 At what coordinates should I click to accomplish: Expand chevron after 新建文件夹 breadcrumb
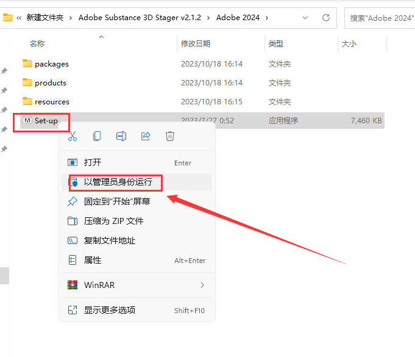71,18
